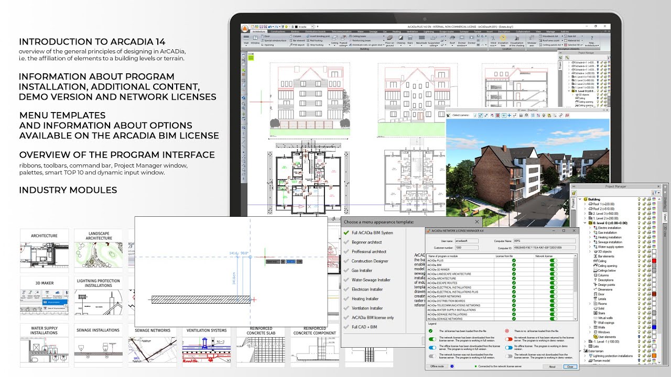Toggle network license for ArCADia-3D MAKER
The width and height of the screenshot is (671, 377).
(x=554, y=269)
